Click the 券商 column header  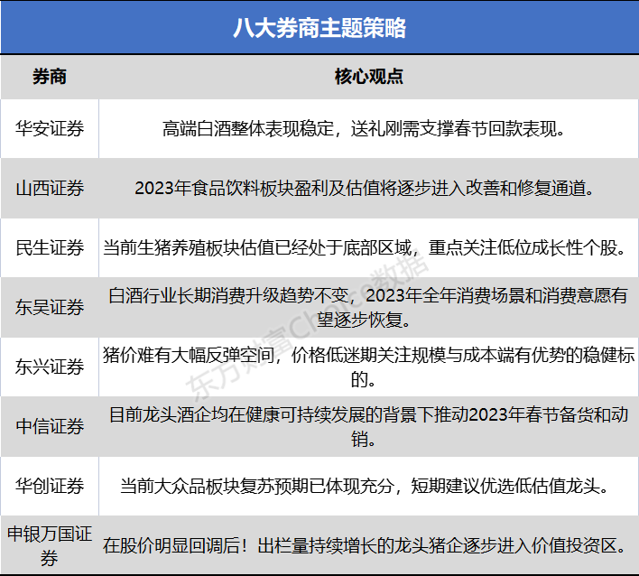pos(50,76)
